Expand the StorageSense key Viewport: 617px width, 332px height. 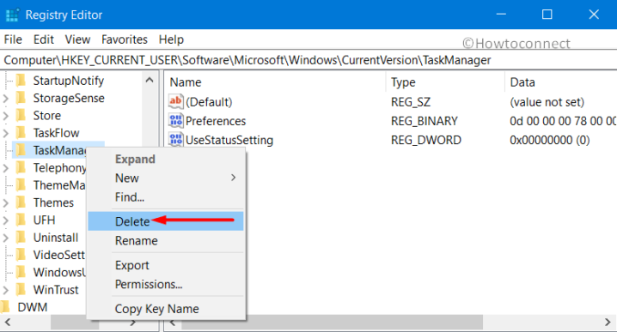pyautogui.click(x=6, y=98)
